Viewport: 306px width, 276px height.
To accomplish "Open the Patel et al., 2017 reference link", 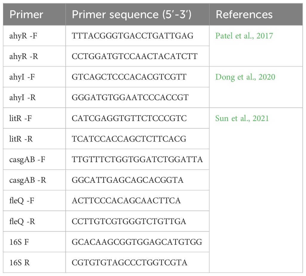I will [x=244, y=36].
